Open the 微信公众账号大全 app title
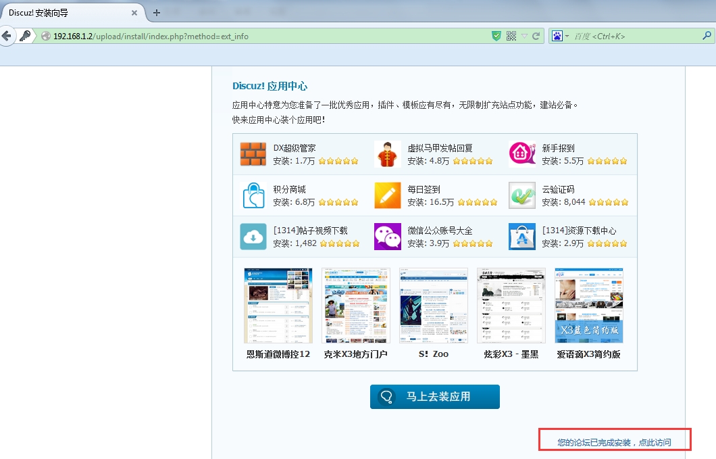 [440, 231]
